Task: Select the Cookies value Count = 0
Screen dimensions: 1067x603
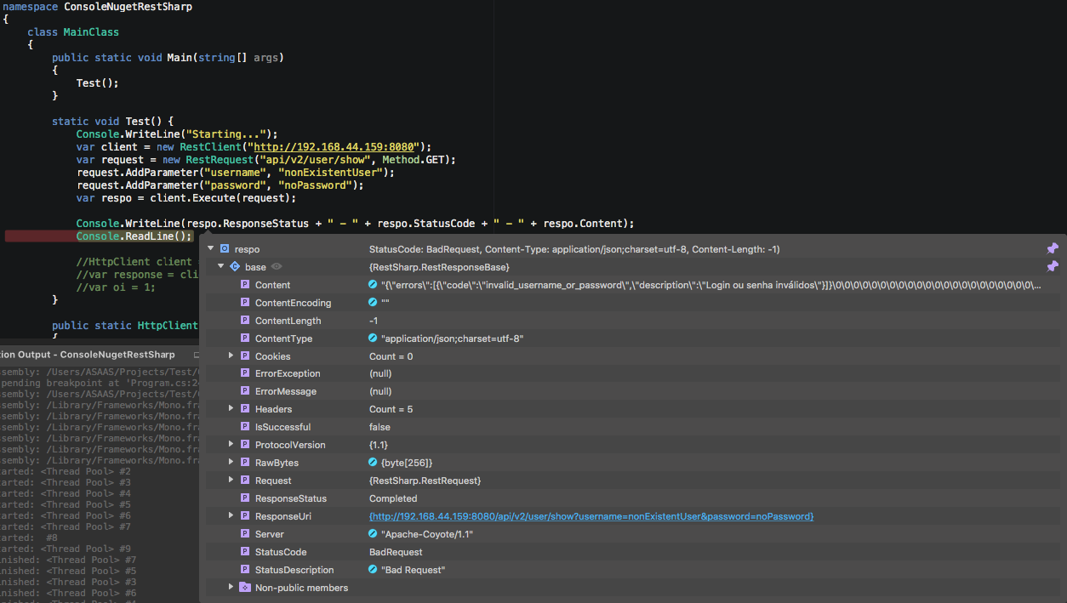Action: (x=391, y=356)
